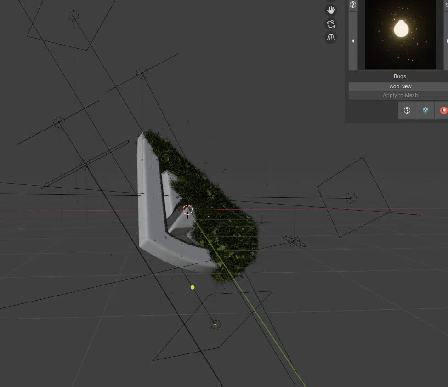
Task: Click the 3D cursor on the model
Action: 187,211
